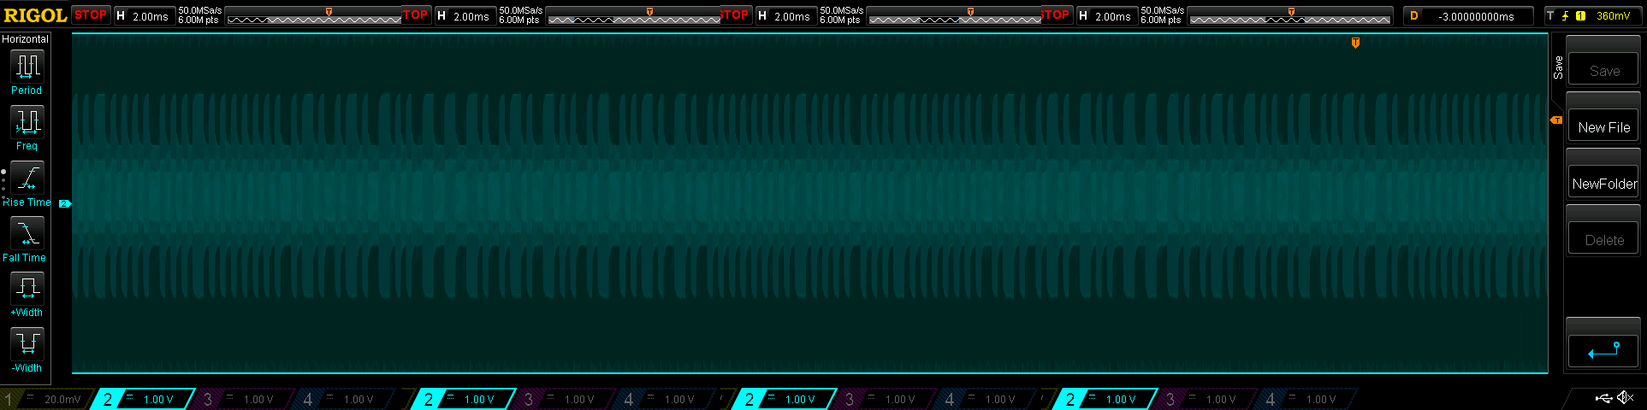Click the USB connection status icon
Screen dimensions: 1647x410
[1603, 398]
